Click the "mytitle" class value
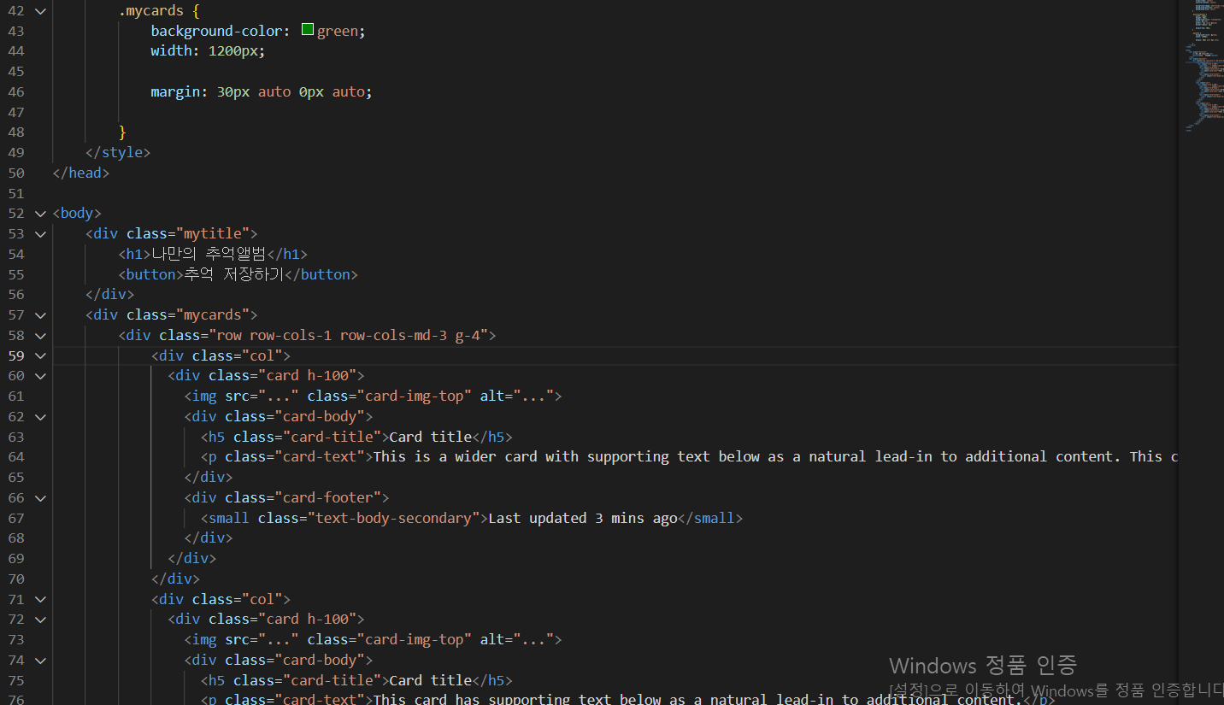Image resolution: width=1224 pixels, height=705 pixels. (x=216, y=233)
